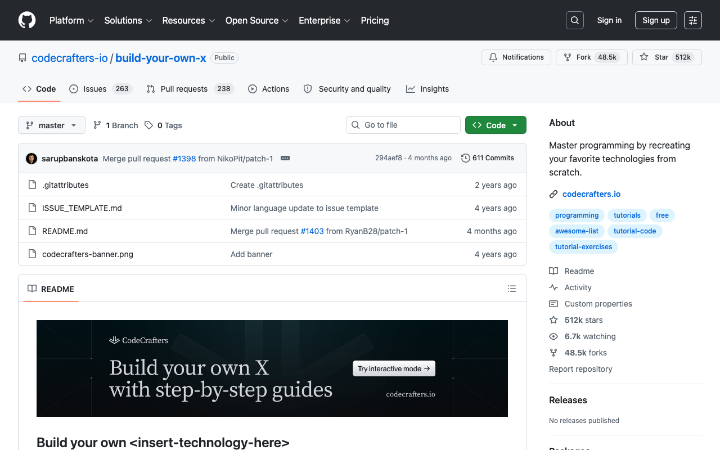
Task: Open README outline list icon
Action: point(512,289)
